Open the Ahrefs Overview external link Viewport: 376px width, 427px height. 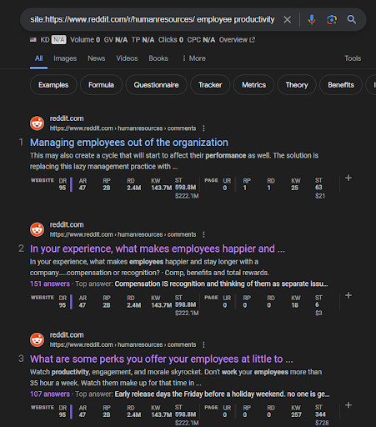point(237,40)
